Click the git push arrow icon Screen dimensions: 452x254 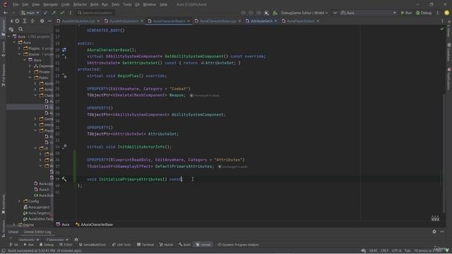click(54, 13)
